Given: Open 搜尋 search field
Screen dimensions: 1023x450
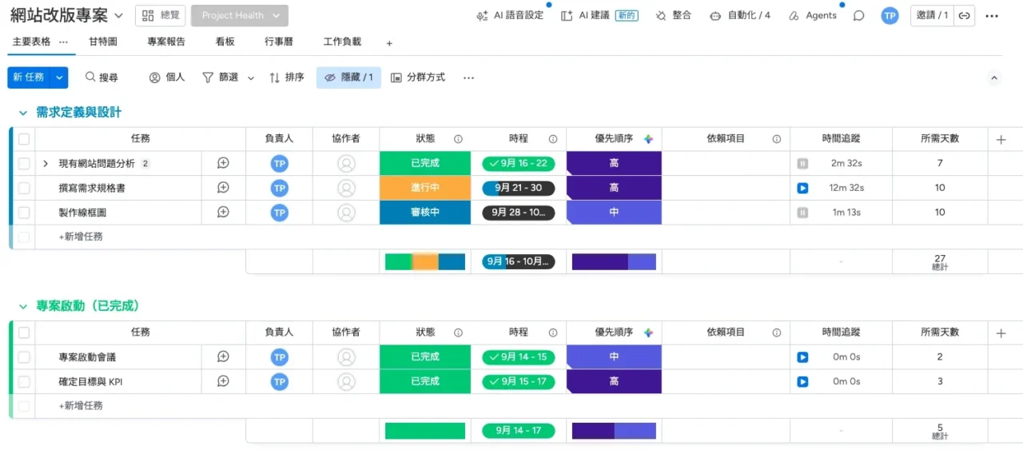Looking at the screenshot, I should click(x=102, y=78).
